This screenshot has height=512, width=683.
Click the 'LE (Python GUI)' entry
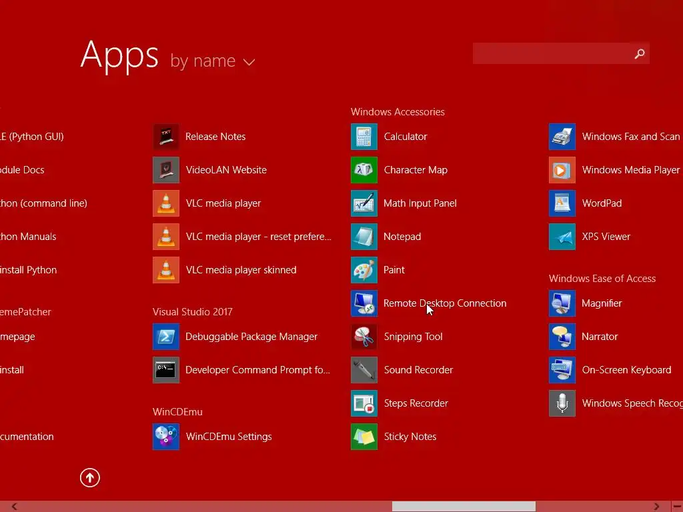(x=32, y=137)
